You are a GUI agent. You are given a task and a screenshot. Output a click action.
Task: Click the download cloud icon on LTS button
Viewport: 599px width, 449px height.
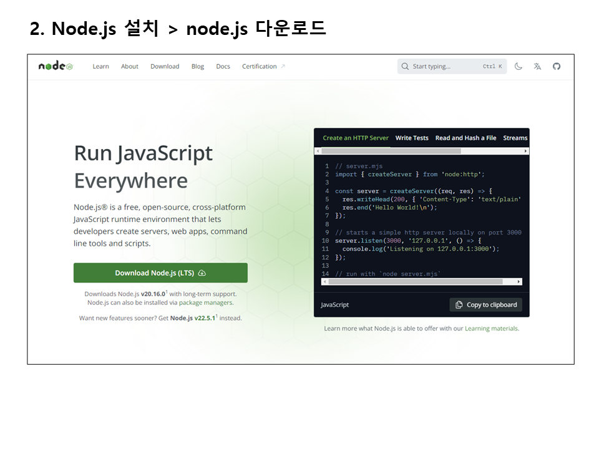point(202,273)
